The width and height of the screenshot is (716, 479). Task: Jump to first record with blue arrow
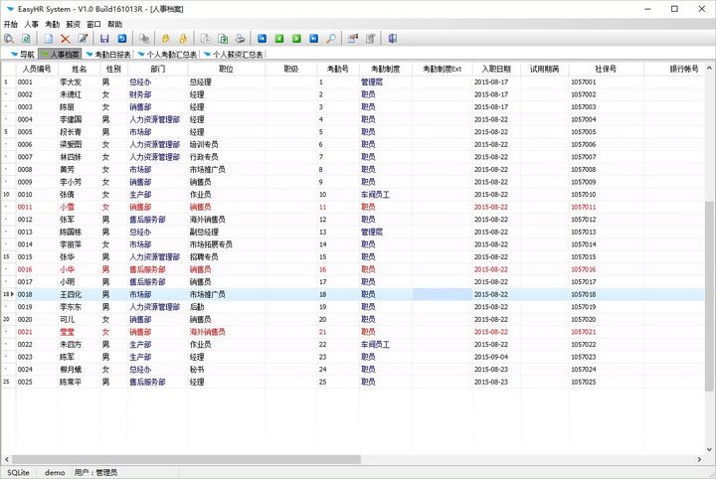(264, 39)
